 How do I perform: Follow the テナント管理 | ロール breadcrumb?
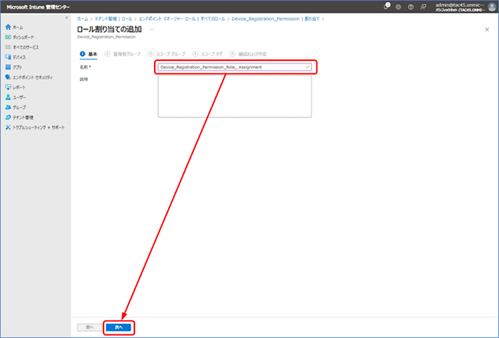tap(113, 19)
